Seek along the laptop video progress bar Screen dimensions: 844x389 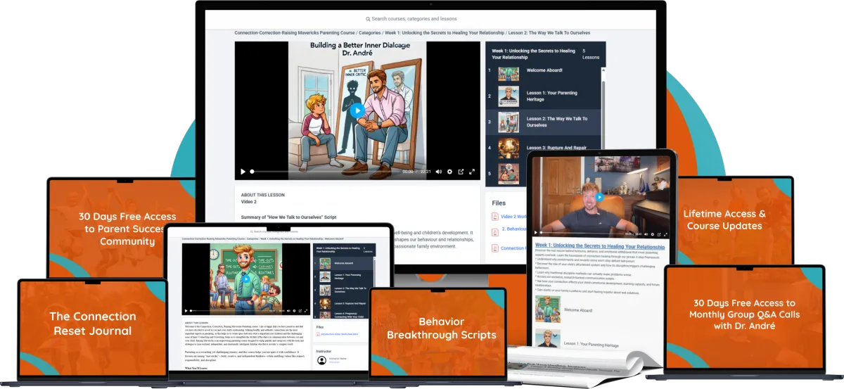pyautogui.click(x=229, y=311)
